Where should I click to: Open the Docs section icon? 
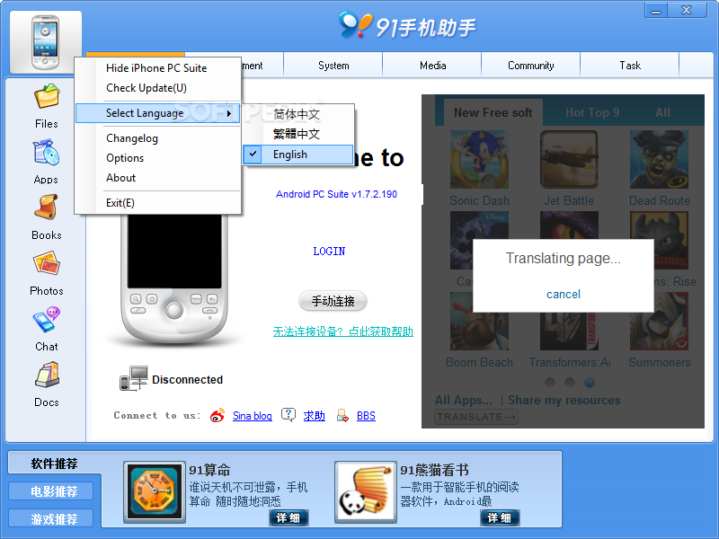click(x=47, y=375)
